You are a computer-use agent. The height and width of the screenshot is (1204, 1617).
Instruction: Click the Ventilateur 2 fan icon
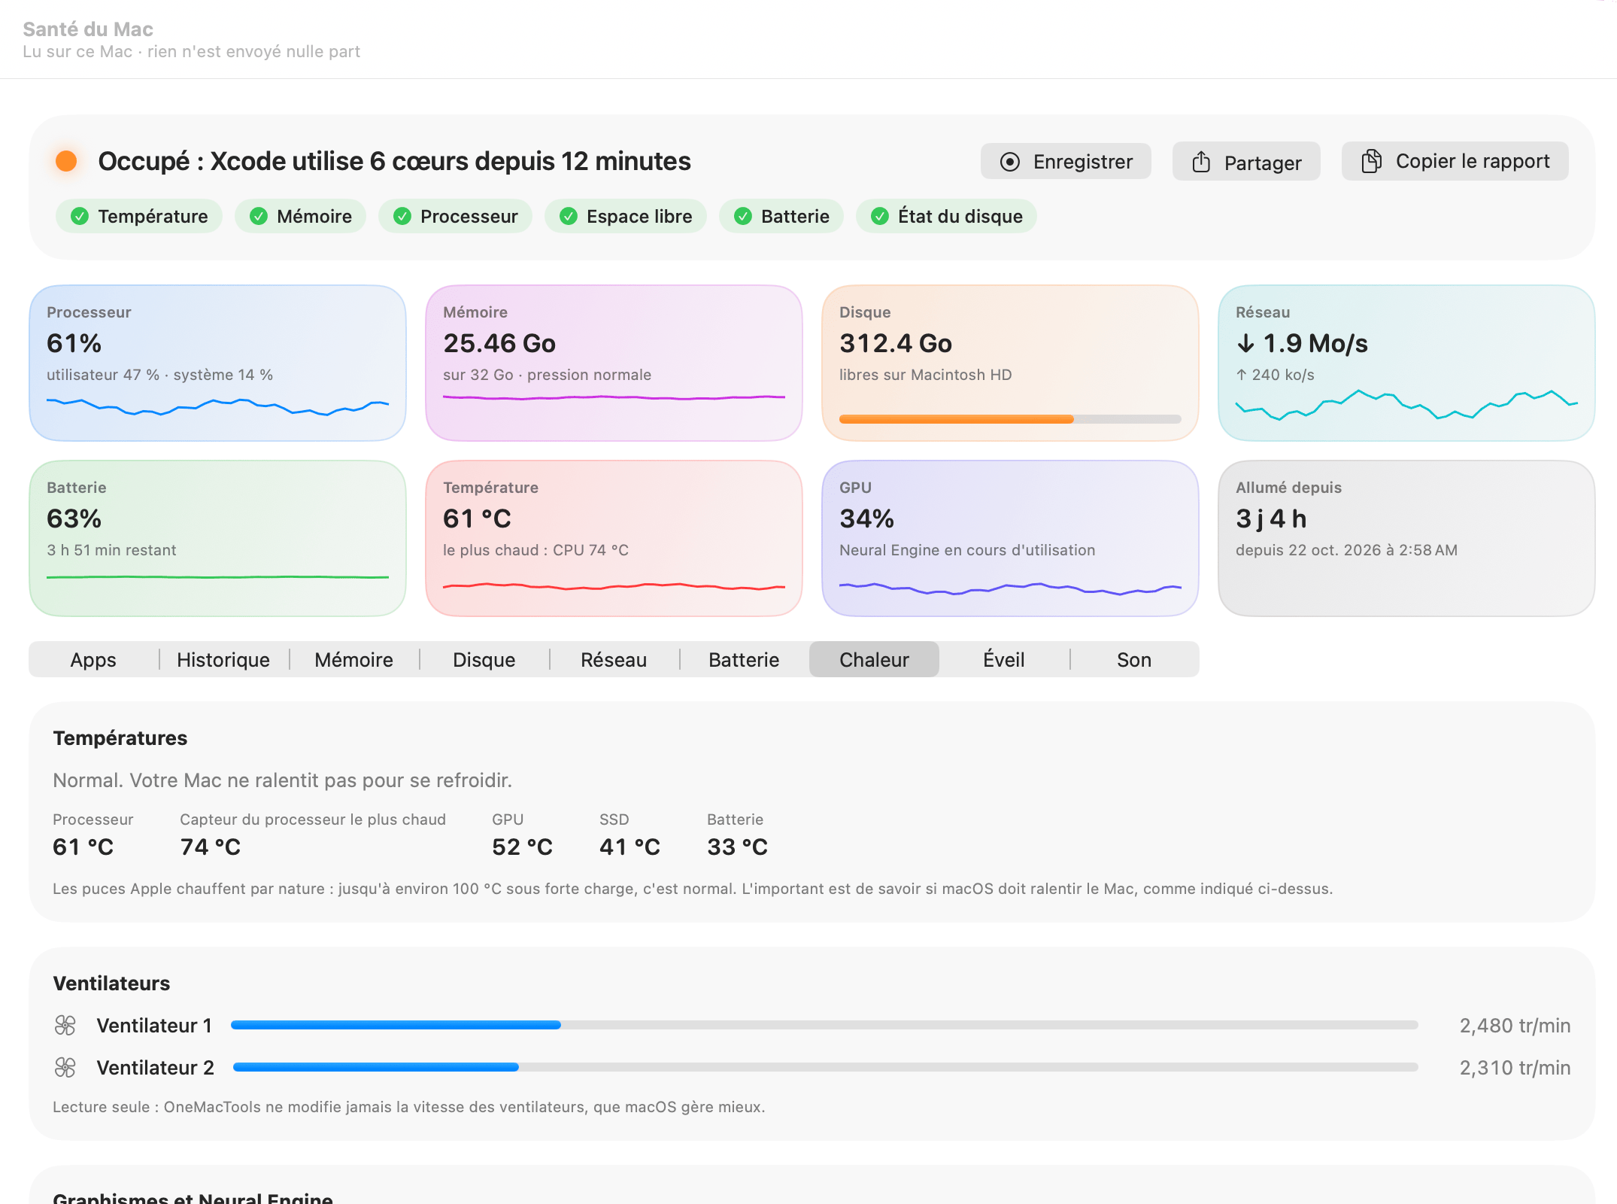[65, 1067]
